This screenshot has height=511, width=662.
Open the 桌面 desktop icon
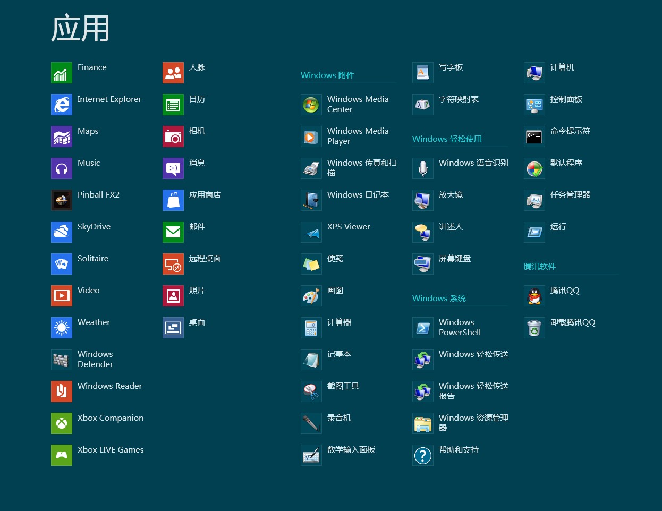click(x=173, y=328)
